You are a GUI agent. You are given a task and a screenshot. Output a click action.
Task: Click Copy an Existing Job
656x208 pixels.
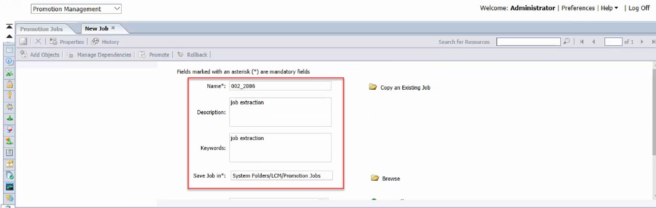(400, 88)
